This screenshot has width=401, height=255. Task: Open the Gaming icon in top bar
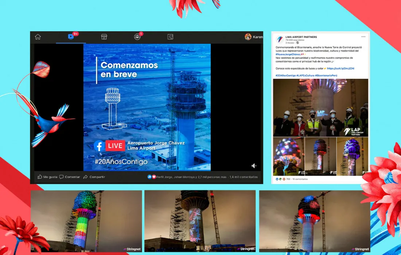pyautogui.click(x=170, y=37)
